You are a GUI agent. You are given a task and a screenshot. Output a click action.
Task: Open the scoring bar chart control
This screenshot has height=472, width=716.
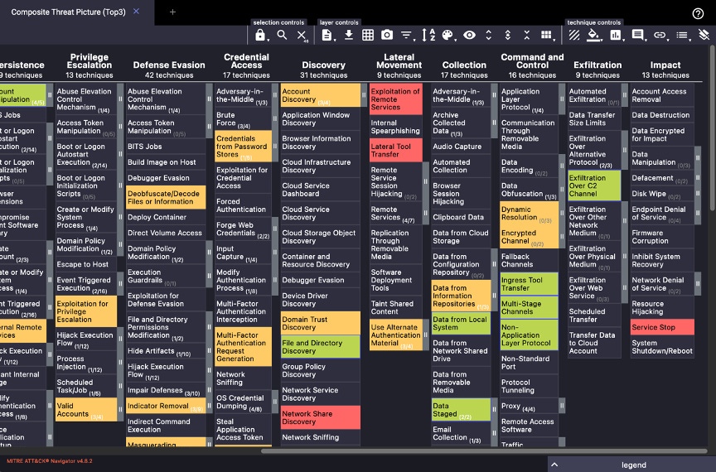(x=616, y=35)
